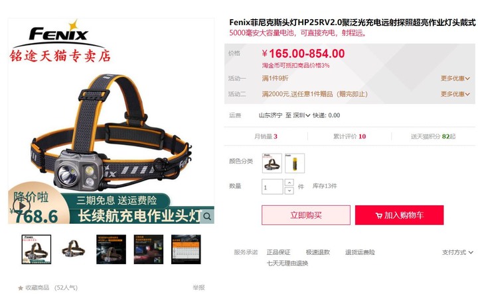This screenshot has width=478, height=294.
Task: Open the 月销量 3 tab
Action: click(266, 136)
